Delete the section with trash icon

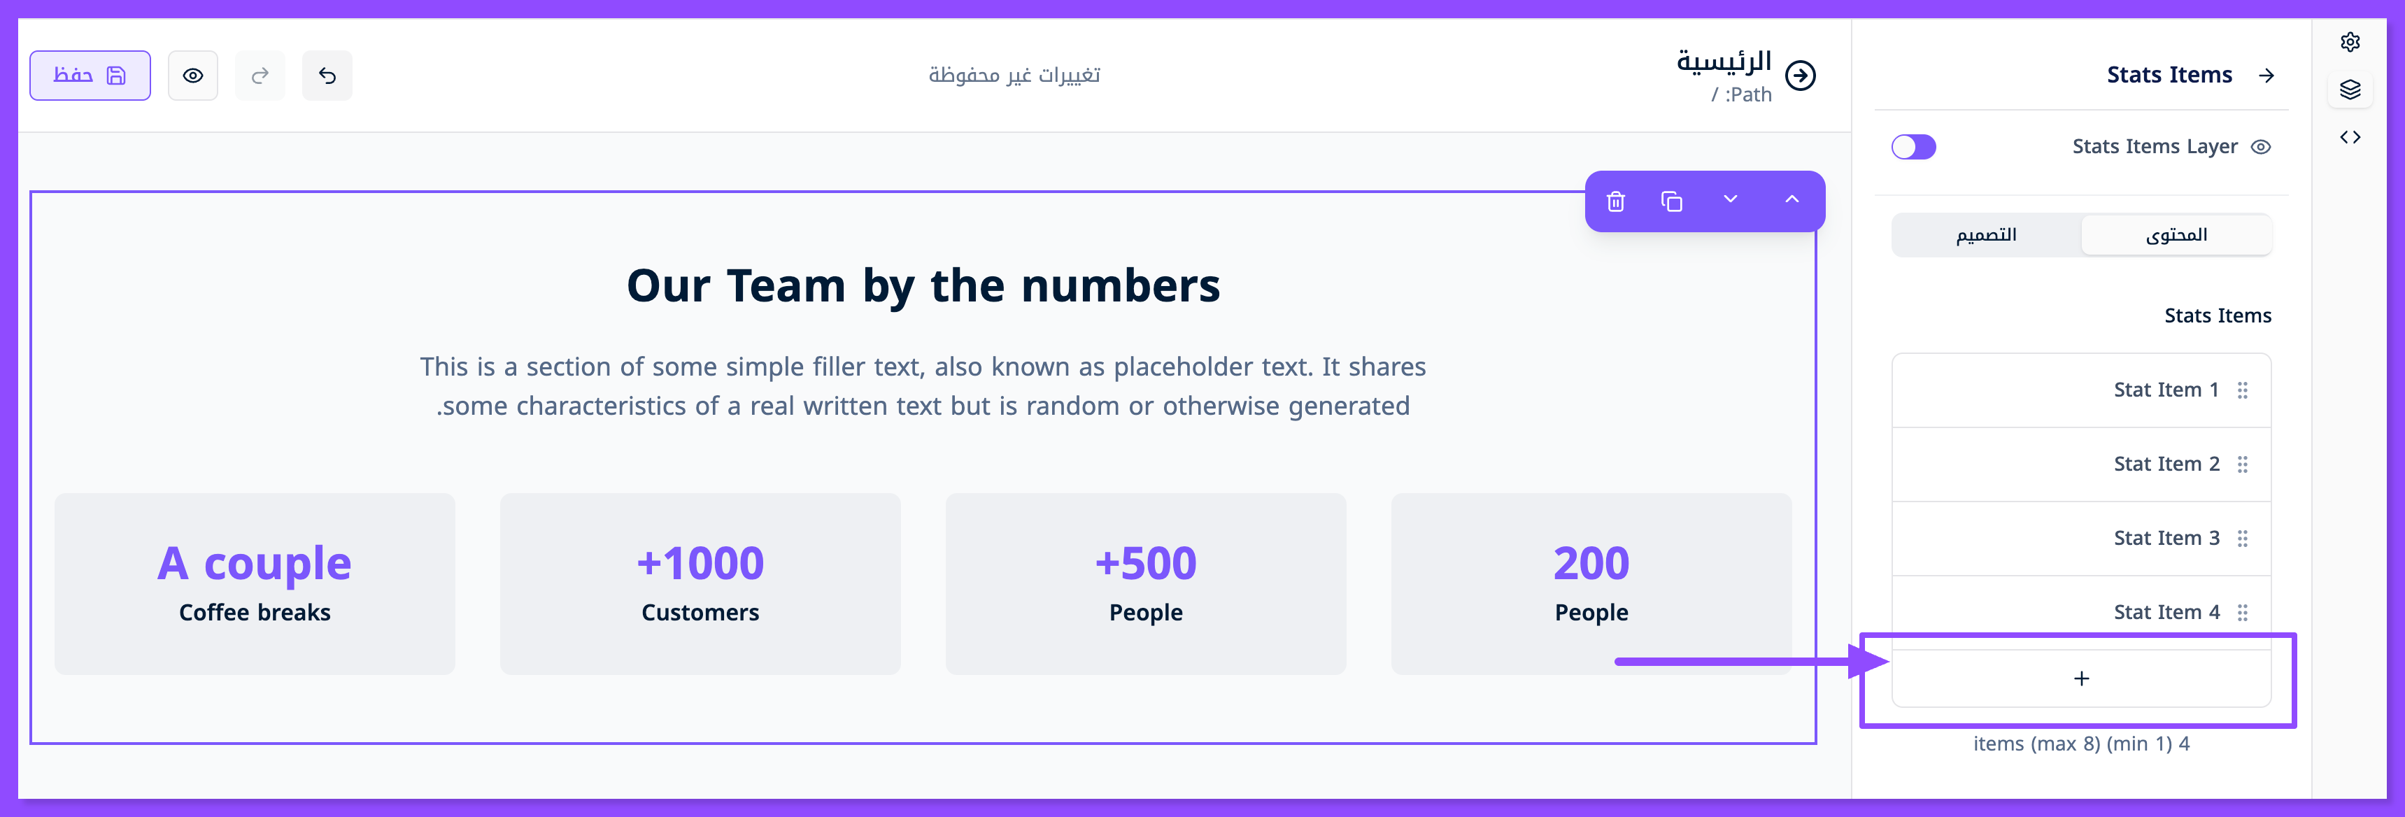[1616, 201]
